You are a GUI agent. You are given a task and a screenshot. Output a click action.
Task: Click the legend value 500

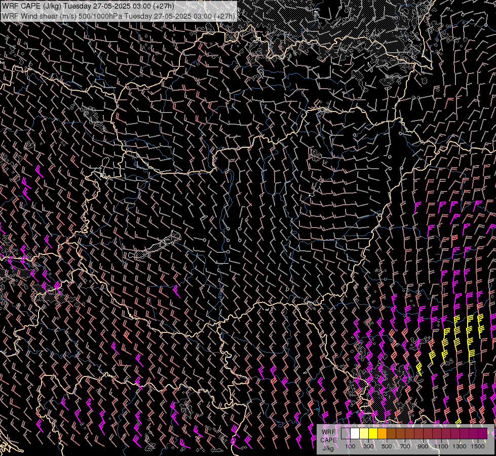[x=387, y=446]
